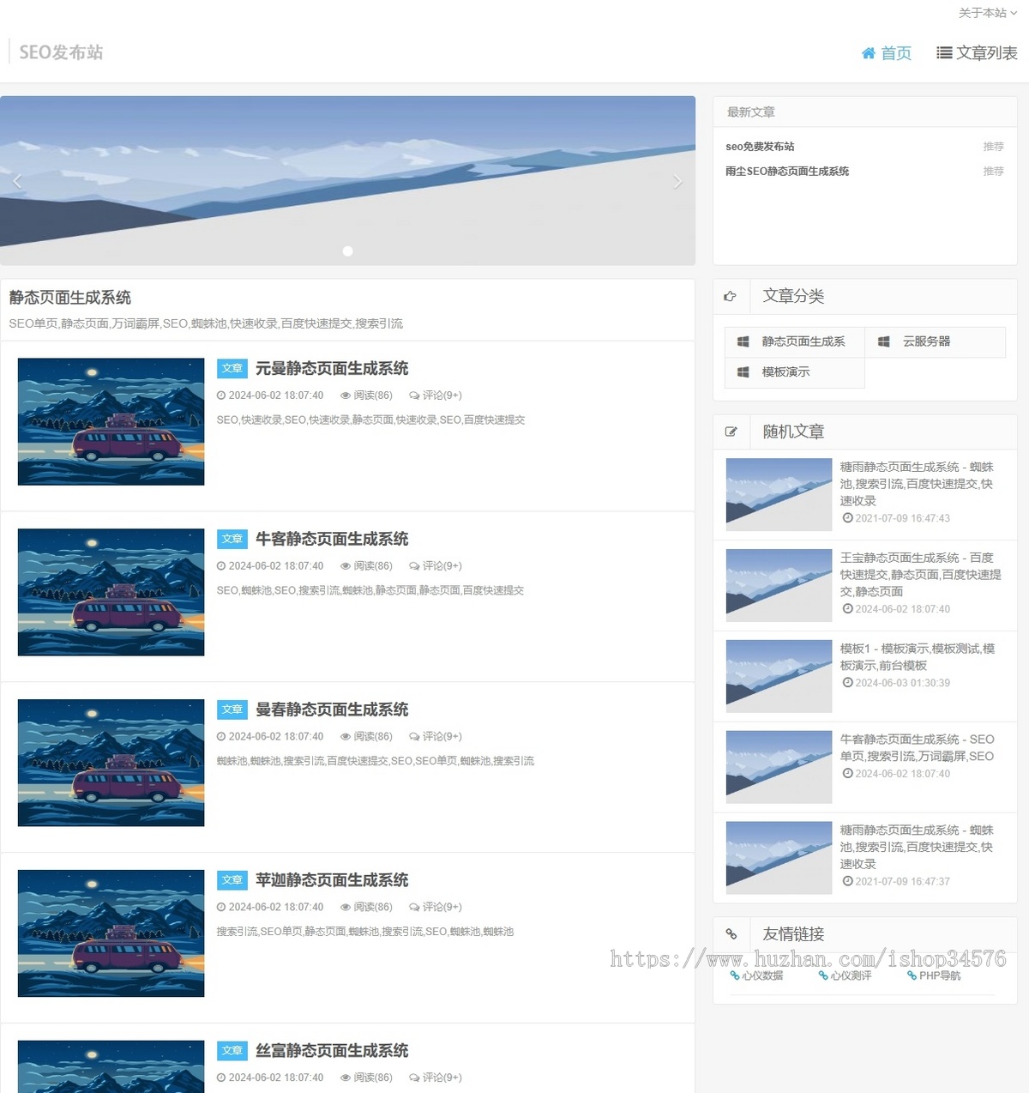Open thumbnail of 王宝 random article
This screenshot has height=1093, width=1029.
pos(779,586)
